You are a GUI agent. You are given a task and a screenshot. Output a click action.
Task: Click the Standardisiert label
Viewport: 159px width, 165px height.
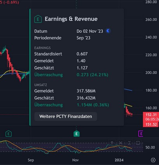(x=48, y=54)
